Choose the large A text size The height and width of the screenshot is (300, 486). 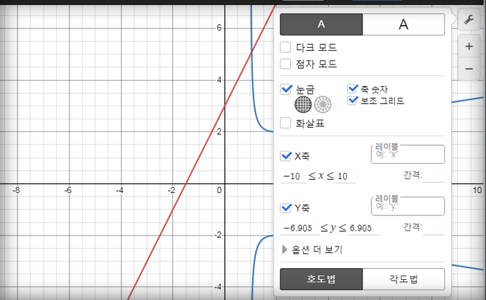click(x=403, y=24)
